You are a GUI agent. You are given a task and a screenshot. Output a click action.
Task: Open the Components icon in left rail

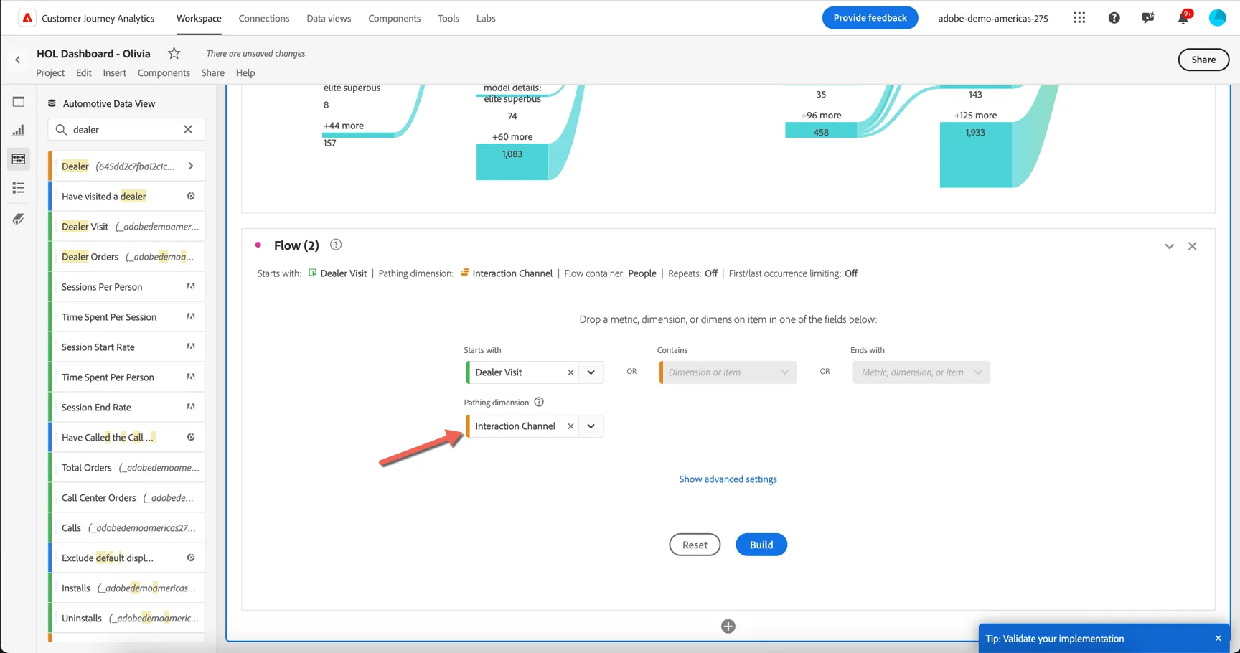(19, 159)
